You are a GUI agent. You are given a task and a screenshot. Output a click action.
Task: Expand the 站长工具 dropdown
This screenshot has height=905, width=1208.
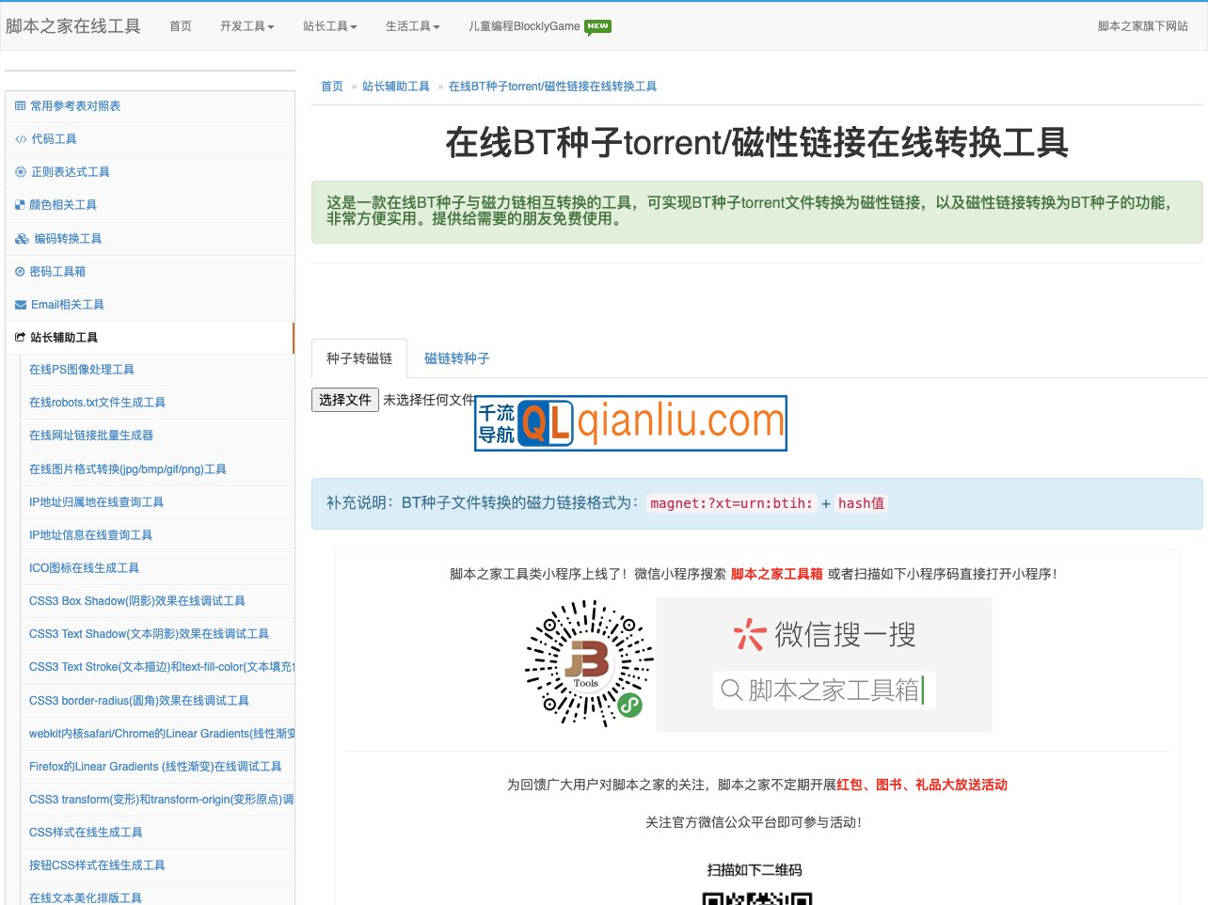click(x=329, y=27)
